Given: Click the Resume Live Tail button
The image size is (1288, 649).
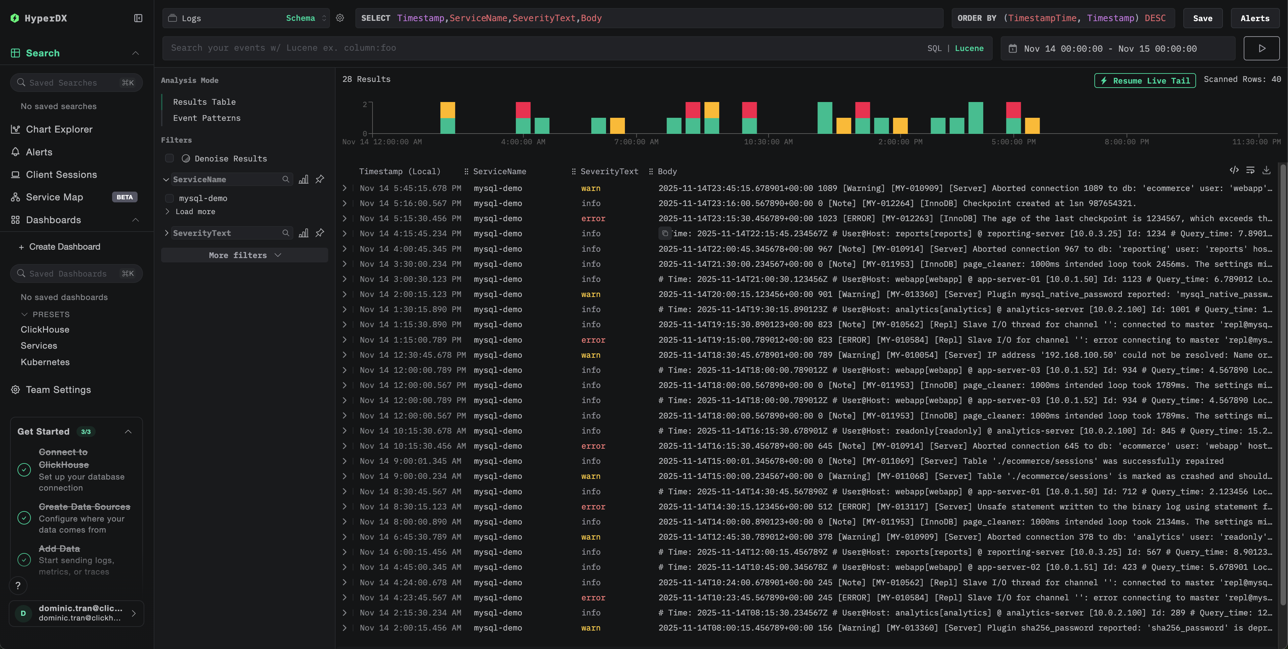Looking at the screenshot, I should click(1144, 80).
